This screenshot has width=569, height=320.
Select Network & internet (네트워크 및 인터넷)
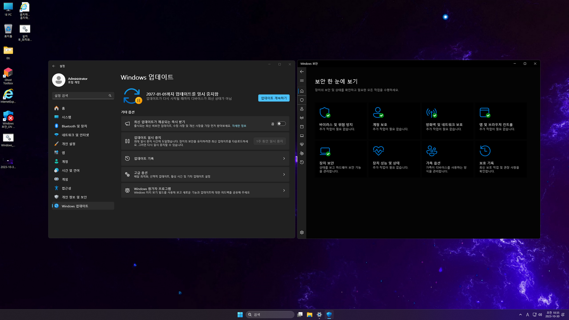pos(83,135)
